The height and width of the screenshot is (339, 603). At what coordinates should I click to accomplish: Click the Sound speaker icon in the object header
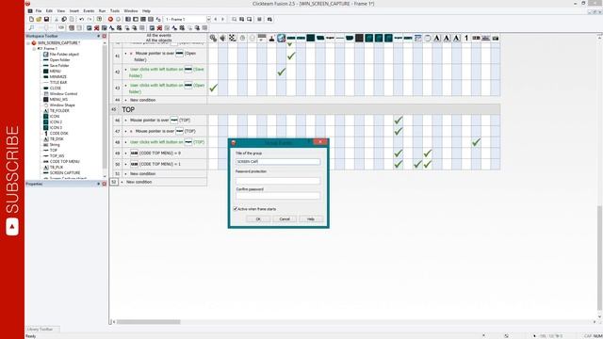click(222, 38)
